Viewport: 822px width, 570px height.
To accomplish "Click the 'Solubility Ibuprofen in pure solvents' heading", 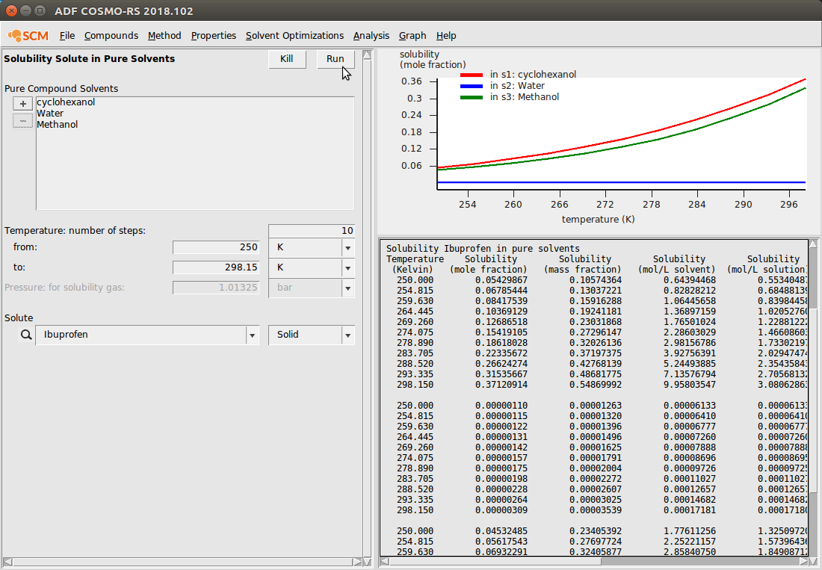I will pyautogui.click(x=483, y=249).
